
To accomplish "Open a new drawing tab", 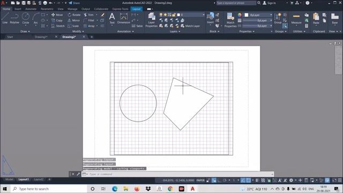I will point(92,37).
